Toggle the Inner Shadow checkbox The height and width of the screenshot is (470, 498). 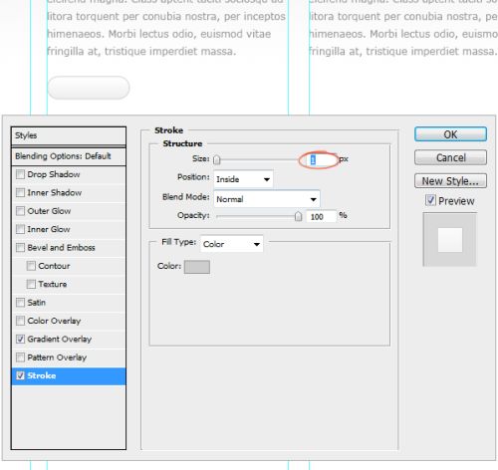20,192
